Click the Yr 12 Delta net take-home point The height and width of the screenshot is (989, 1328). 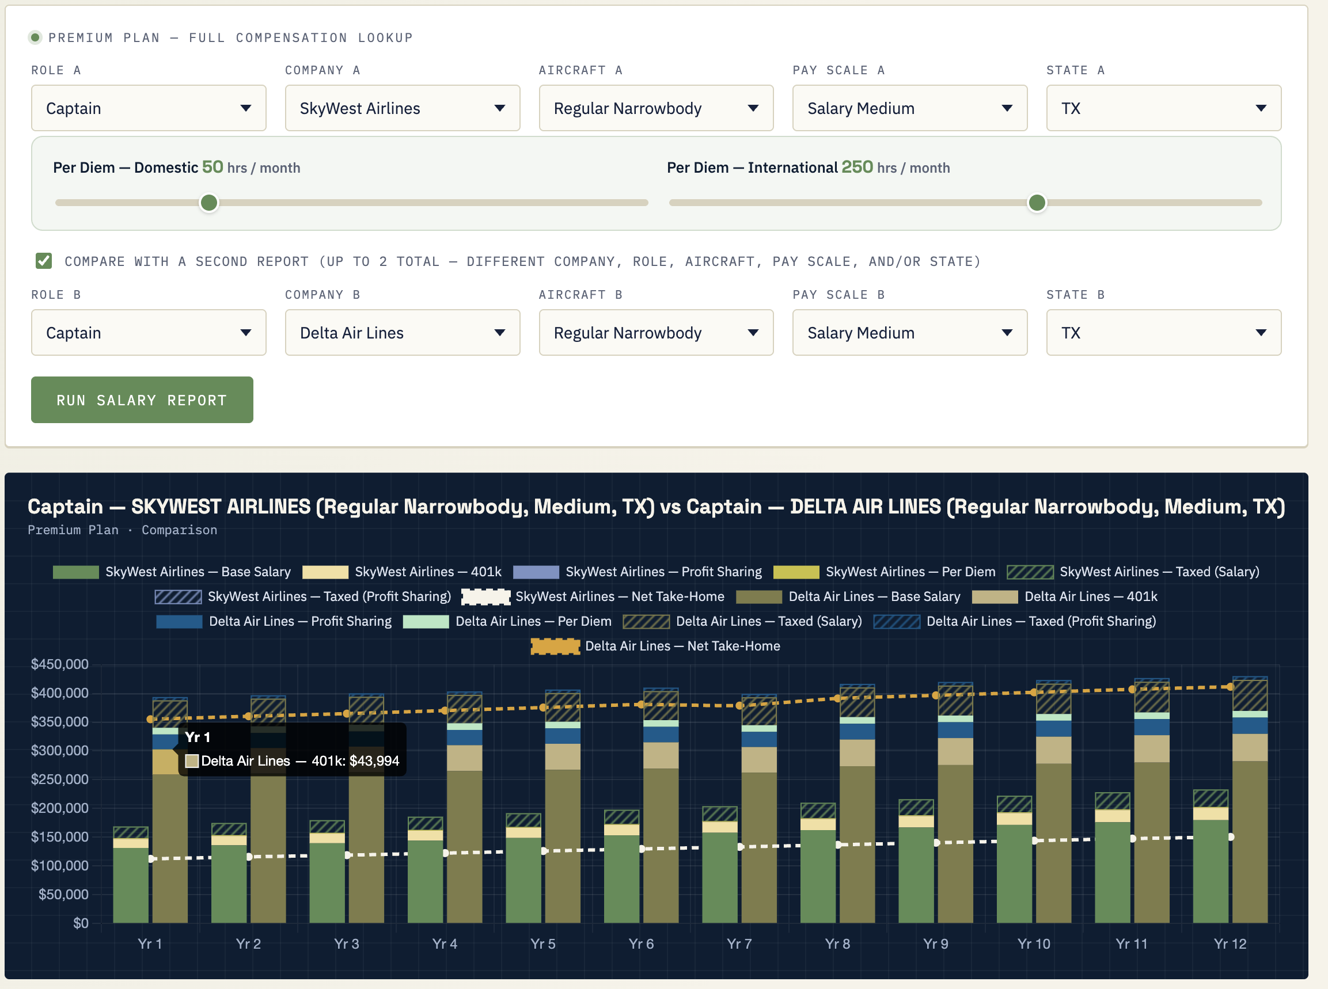pyautogui.click(x=1231, y=687)
